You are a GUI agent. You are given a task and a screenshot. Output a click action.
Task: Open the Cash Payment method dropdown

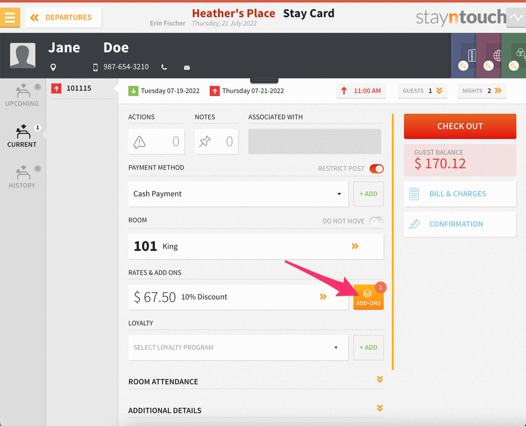click(x=238, y=194)
